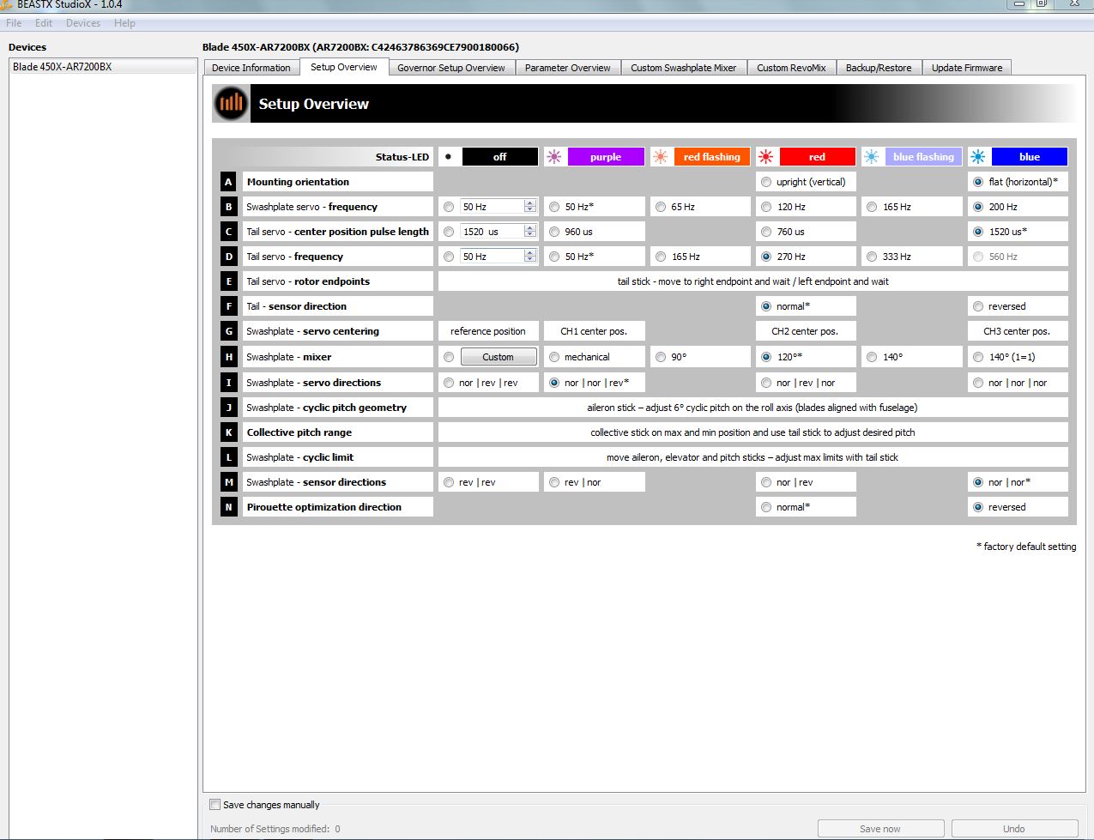Choose normal* pirouette optimization direction

(x=766, y=507)
